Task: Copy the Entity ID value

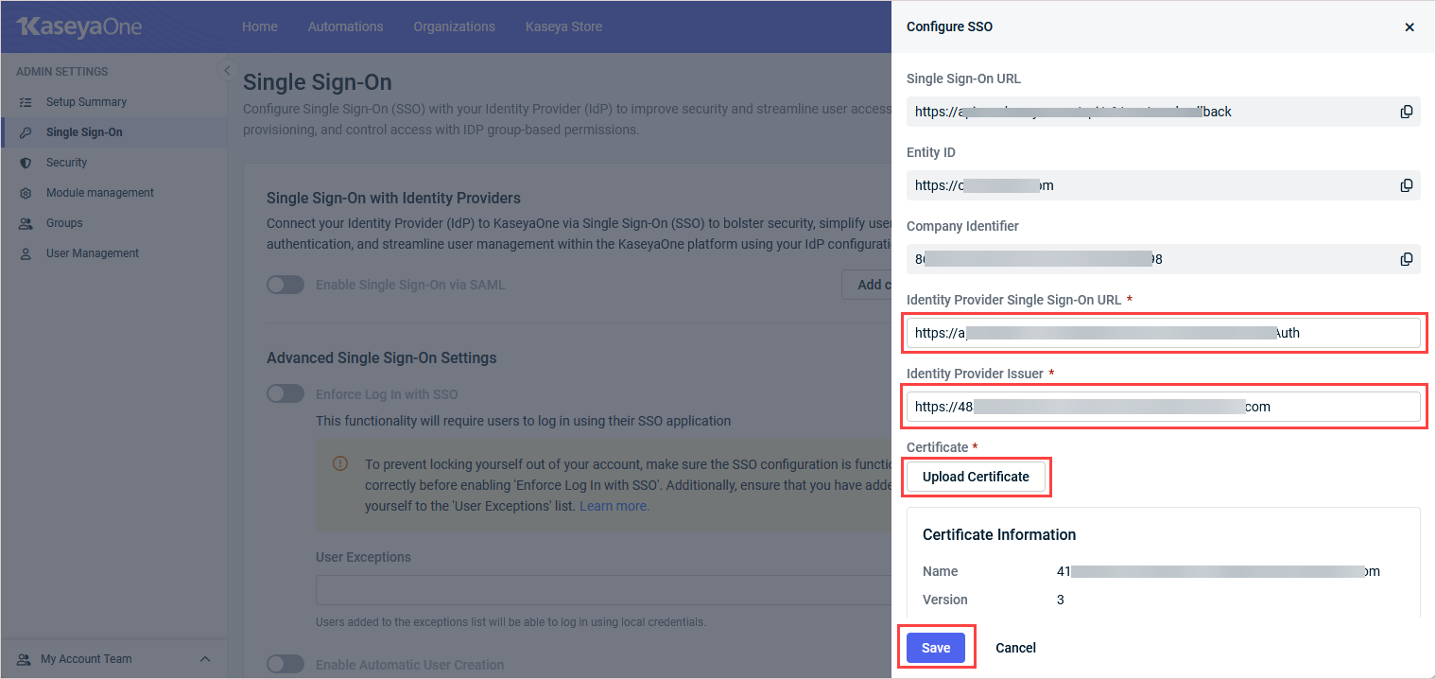Action: coord(1406,185)
